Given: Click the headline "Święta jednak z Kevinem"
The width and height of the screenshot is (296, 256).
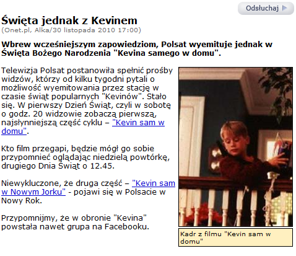Looking at the screenshot, I should [69, 20].
